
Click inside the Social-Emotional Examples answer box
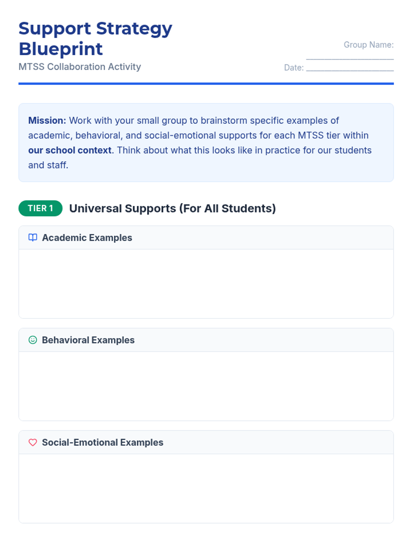point(206,488)
